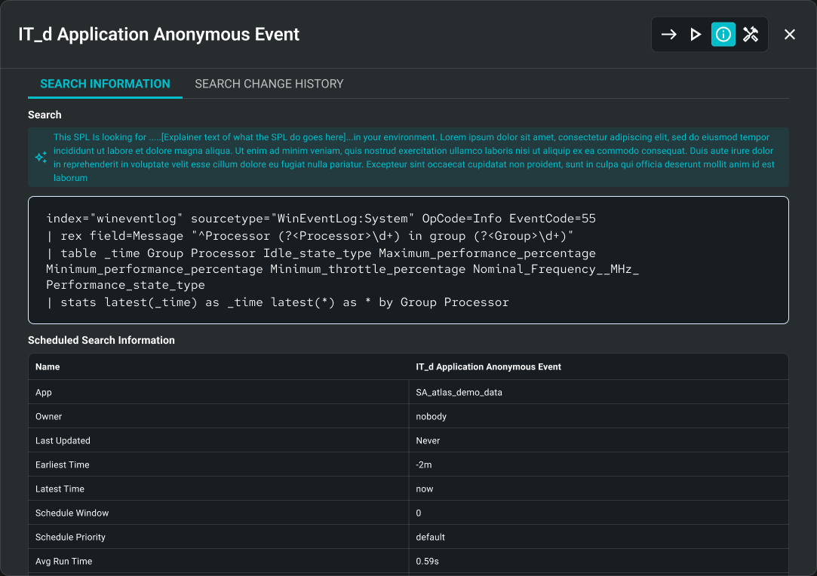Select the 'Scheduled Search Information' heading
Screen dimensions: 817x576
point(102,340)
